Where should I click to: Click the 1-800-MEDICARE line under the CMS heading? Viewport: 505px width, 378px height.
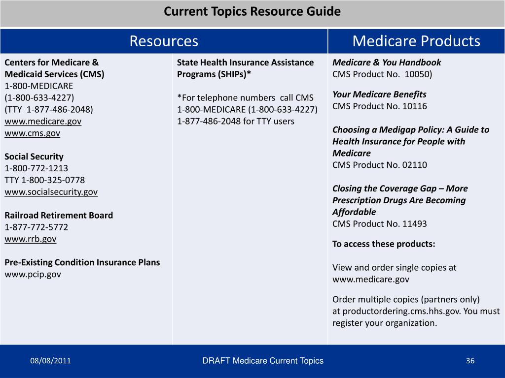pyautogui.click(x=38, y=86)
